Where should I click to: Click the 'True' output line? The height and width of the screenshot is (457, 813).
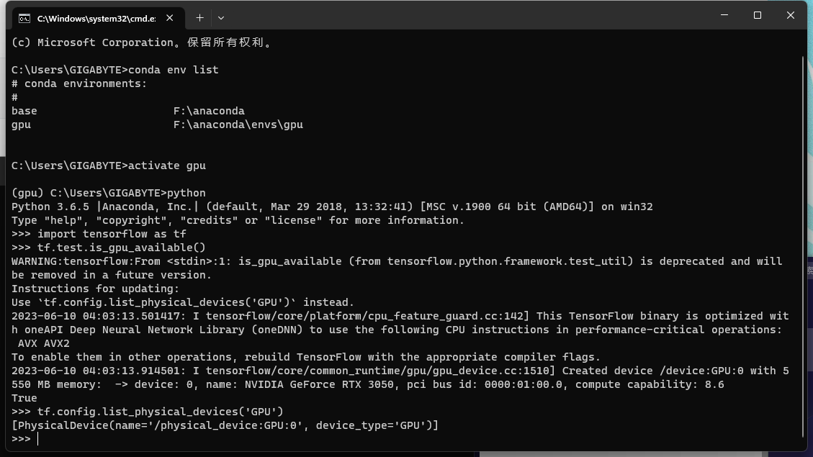[24, 398]
